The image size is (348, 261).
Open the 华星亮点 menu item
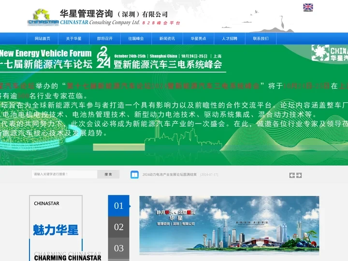pos(199,39)
